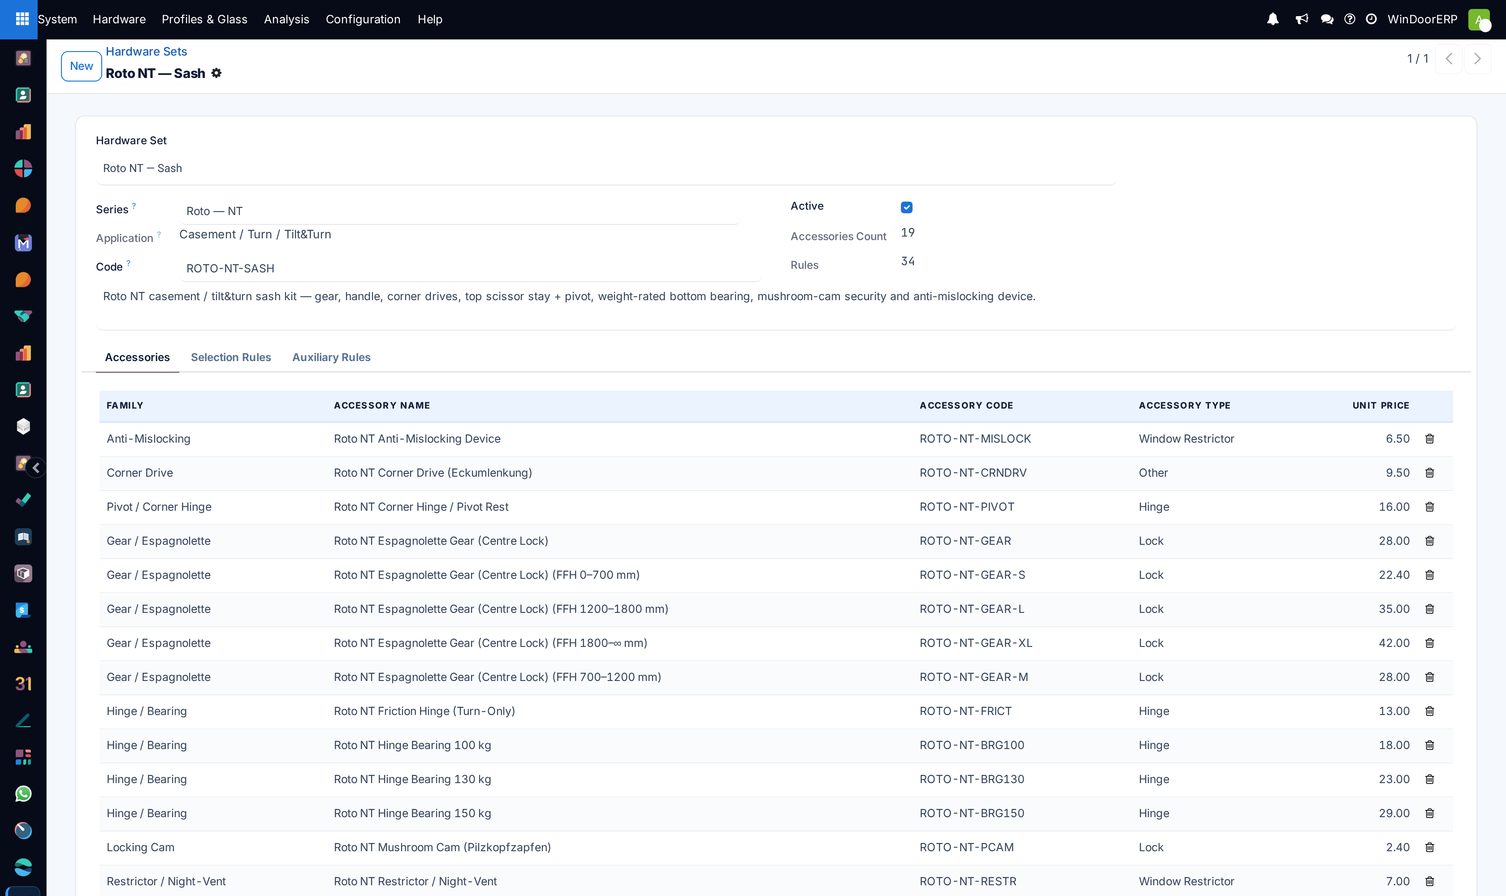Delete the Hinge Bearing 130 kg row

point(1429,780)
